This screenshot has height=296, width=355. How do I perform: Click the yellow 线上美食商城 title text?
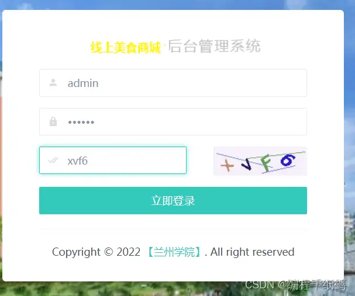126,47
